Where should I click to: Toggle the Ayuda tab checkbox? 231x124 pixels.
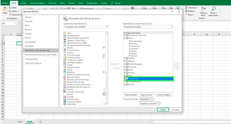[127, 84]
